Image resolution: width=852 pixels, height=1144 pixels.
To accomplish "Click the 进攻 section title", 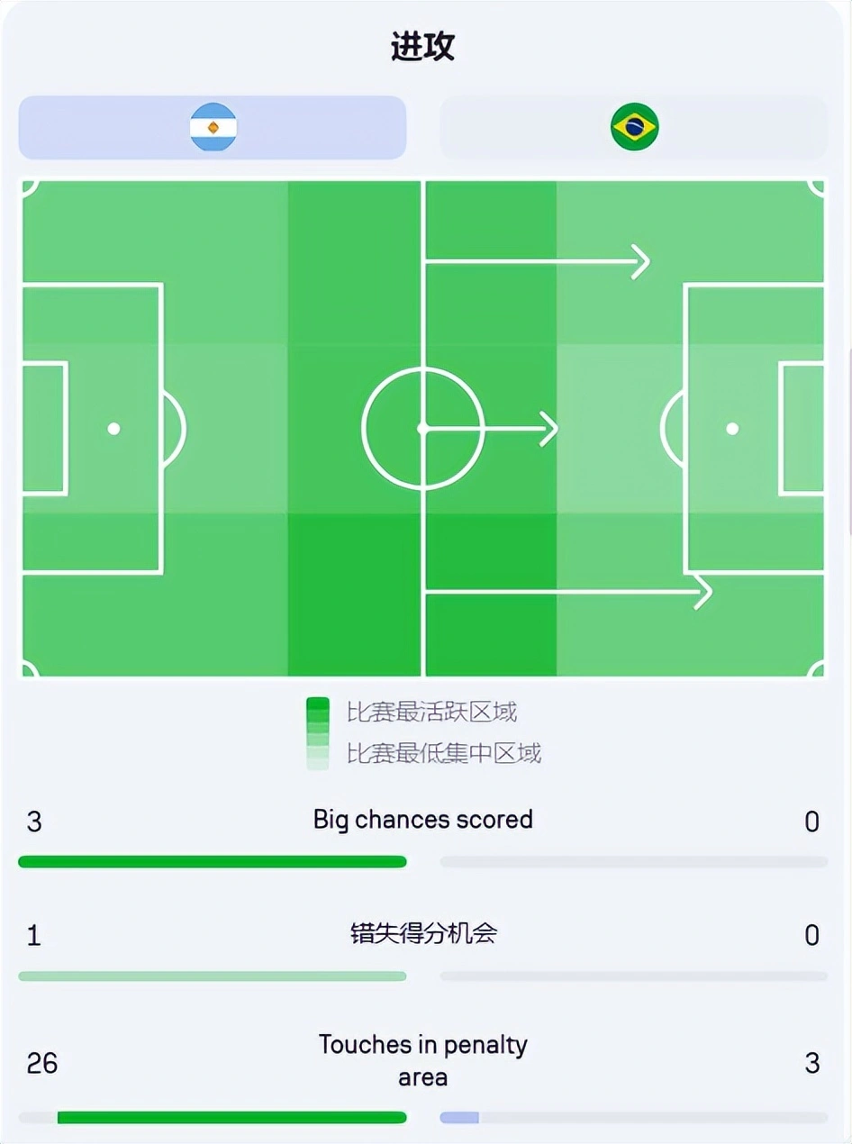I will (423, 46).
